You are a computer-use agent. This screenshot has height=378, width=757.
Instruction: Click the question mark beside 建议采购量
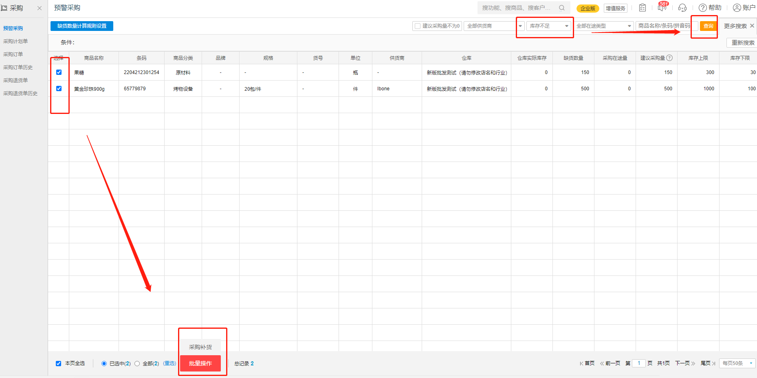coord(670,57)
